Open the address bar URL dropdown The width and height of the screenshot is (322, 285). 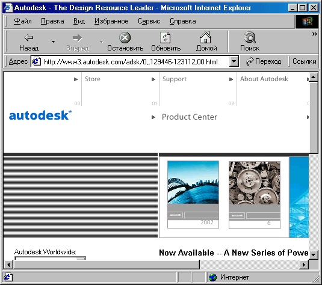[234, 61]
